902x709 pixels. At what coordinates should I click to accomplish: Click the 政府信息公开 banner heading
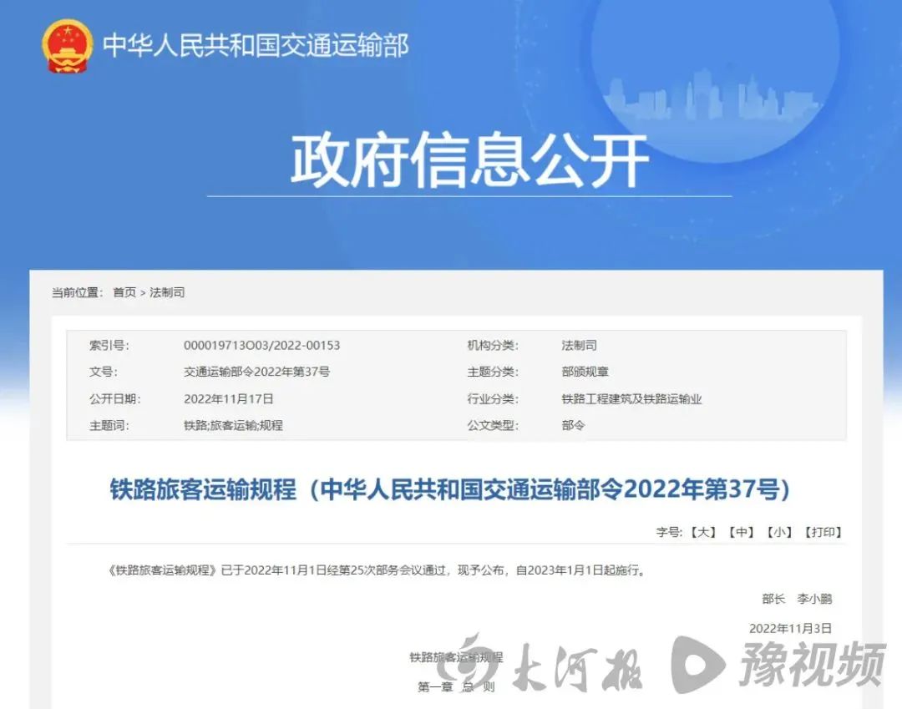coord(469,160)
